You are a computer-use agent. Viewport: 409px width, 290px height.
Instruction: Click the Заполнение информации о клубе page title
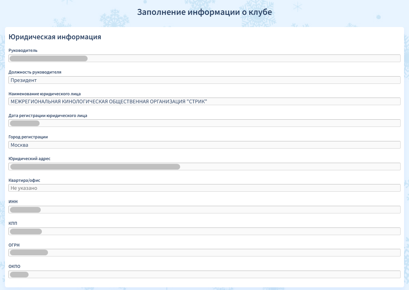[x=204, y=12]
